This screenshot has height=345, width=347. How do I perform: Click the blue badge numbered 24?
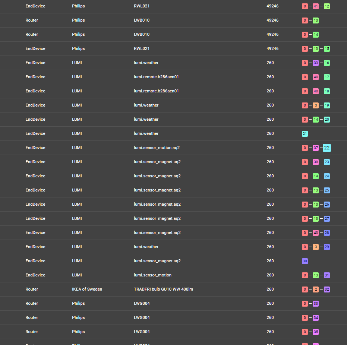[327, 176]
